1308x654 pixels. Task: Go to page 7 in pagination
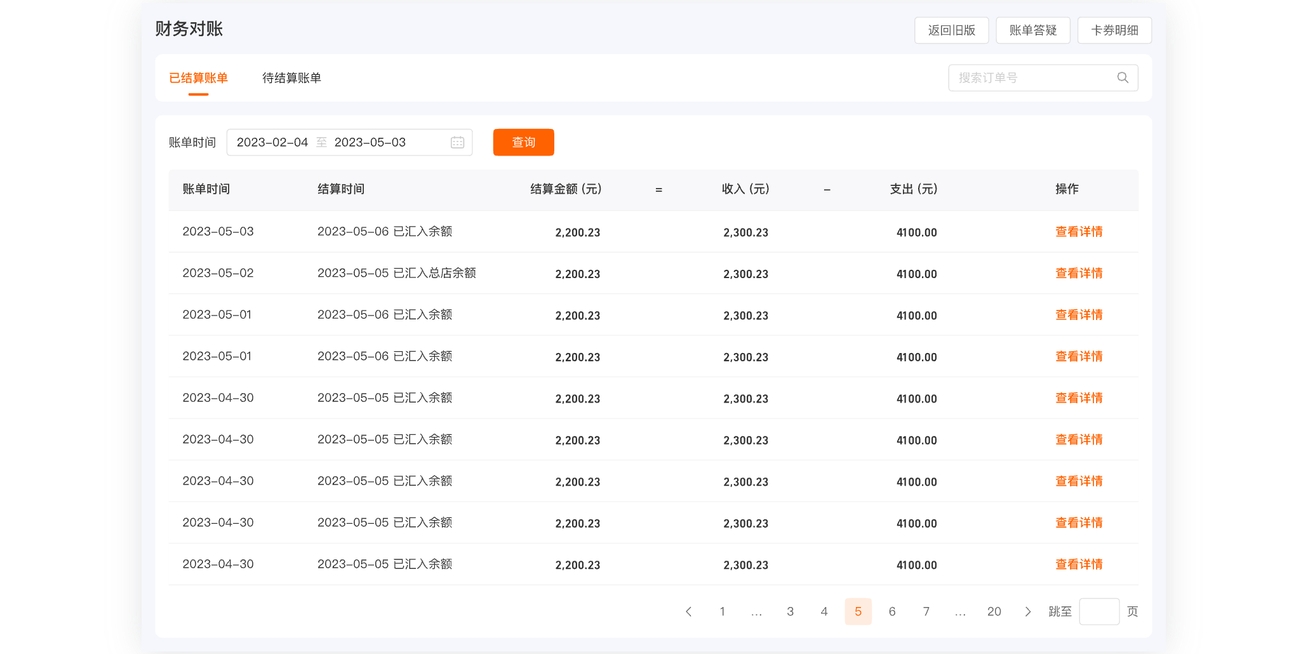[x=926, y=611]
